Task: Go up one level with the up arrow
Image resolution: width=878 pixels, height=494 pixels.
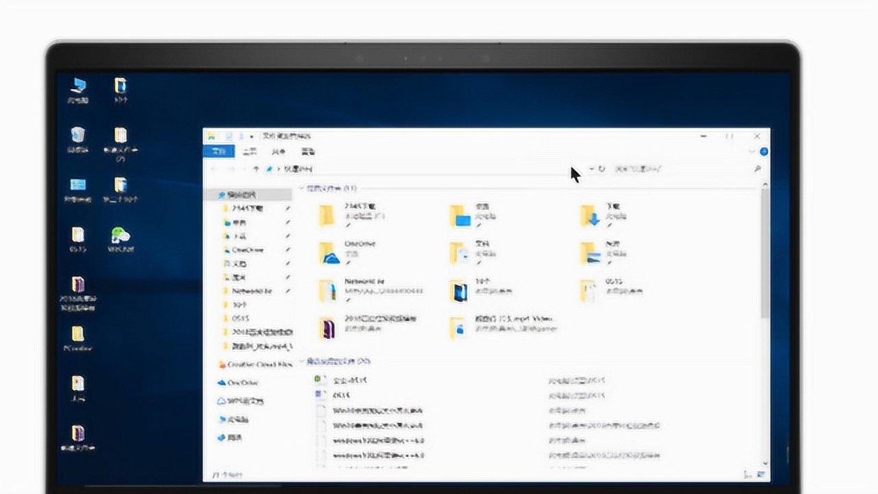Action: [256, 169]
